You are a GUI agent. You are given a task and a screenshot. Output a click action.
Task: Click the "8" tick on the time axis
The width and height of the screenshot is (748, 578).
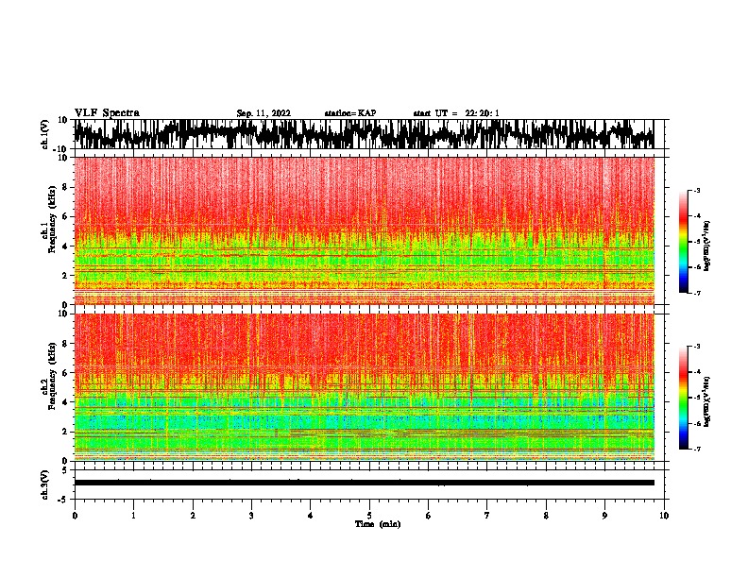pyautogui.click(x=546, y=516)
